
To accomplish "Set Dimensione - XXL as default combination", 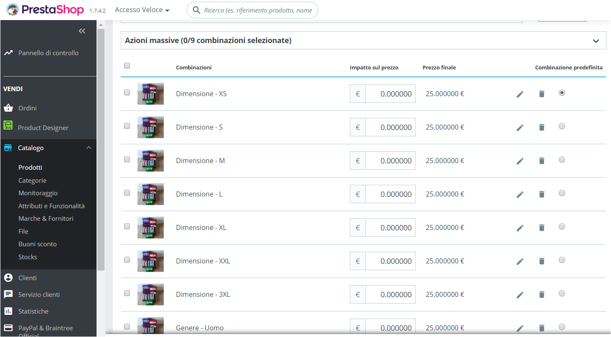I will 562,260.
